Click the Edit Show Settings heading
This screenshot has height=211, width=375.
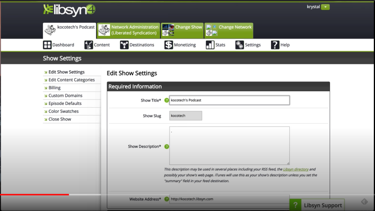[x=132, y=73]
